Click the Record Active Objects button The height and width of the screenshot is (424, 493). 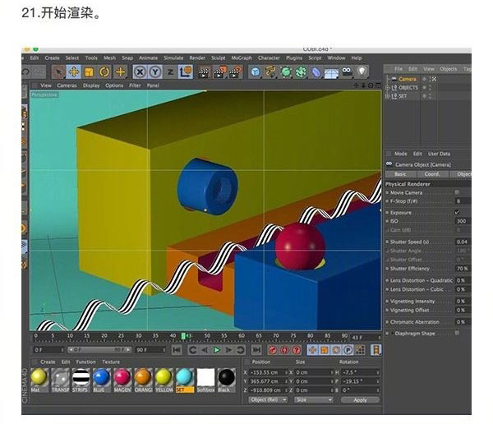(x=273, y=350)
